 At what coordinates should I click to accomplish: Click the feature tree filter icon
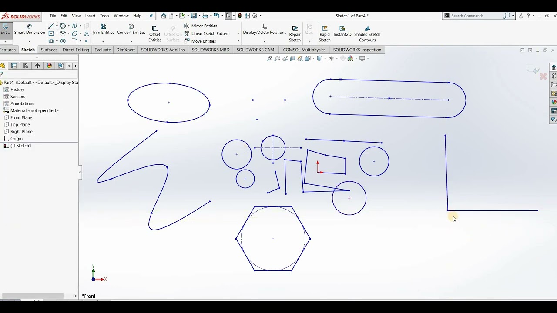[x=2, y=74]
